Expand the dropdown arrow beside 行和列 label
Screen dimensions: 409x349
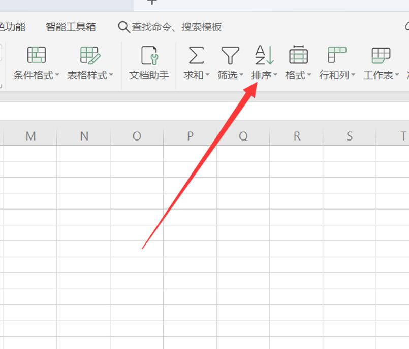(x=353, y=75)
